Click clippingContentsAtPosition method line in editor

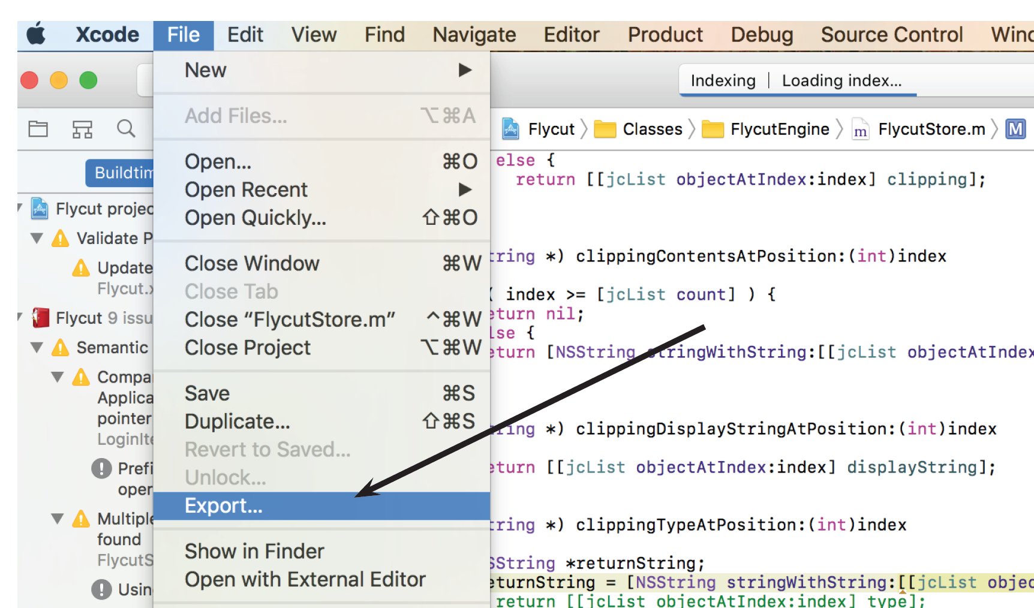719,257
